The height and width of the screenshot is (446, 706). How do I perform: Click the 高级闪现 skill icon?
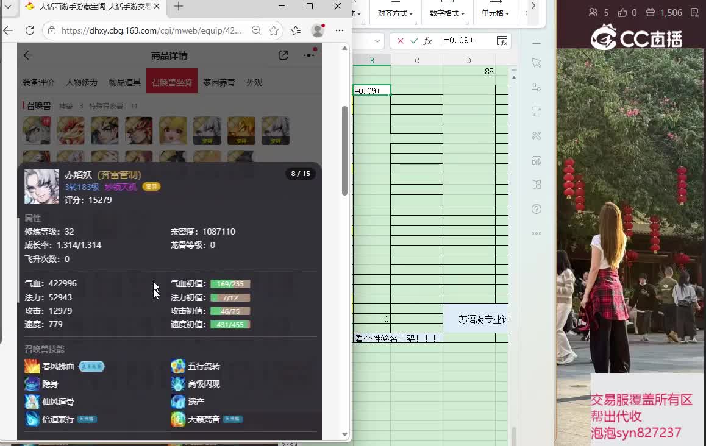[x=178, y=384]
